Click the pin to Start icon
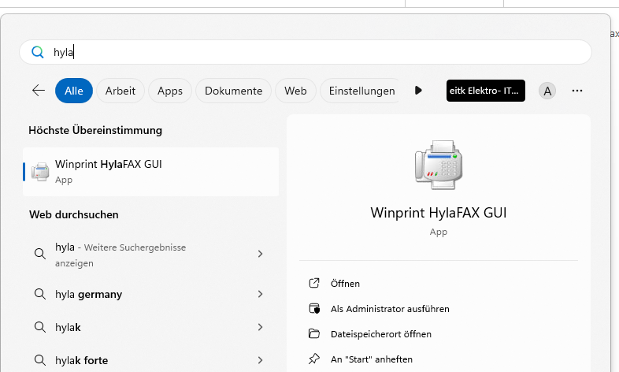The image size is (619, 372). [314, 359]
